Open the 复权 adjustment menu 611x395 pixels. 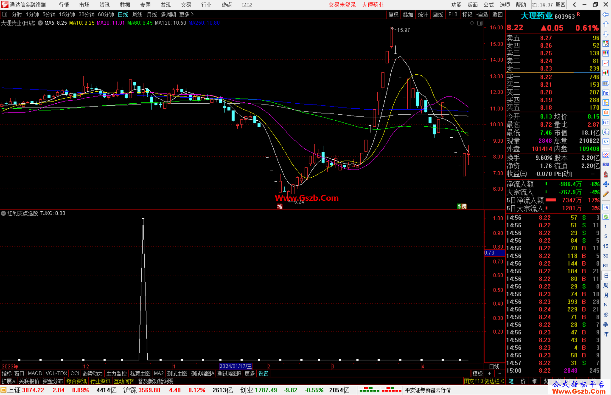click(x=393, y=14)
